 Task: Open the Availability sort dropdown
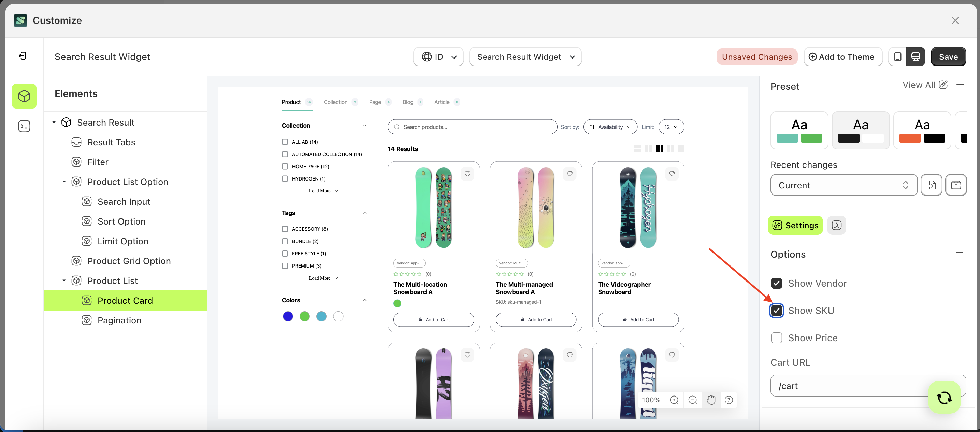point(610,127)
